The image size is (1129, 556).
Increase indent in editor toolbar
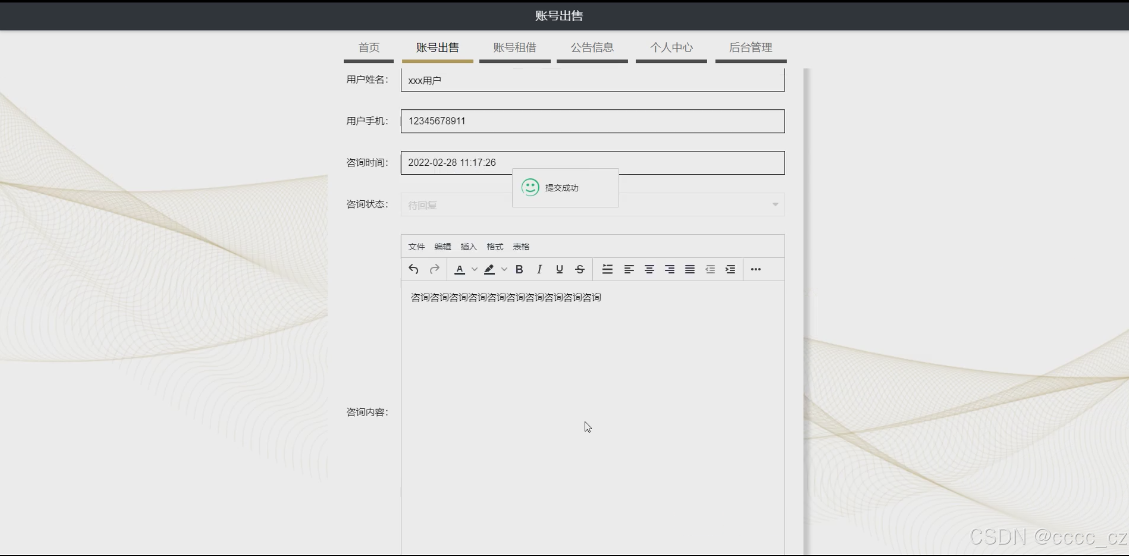[x=730, y=269]
